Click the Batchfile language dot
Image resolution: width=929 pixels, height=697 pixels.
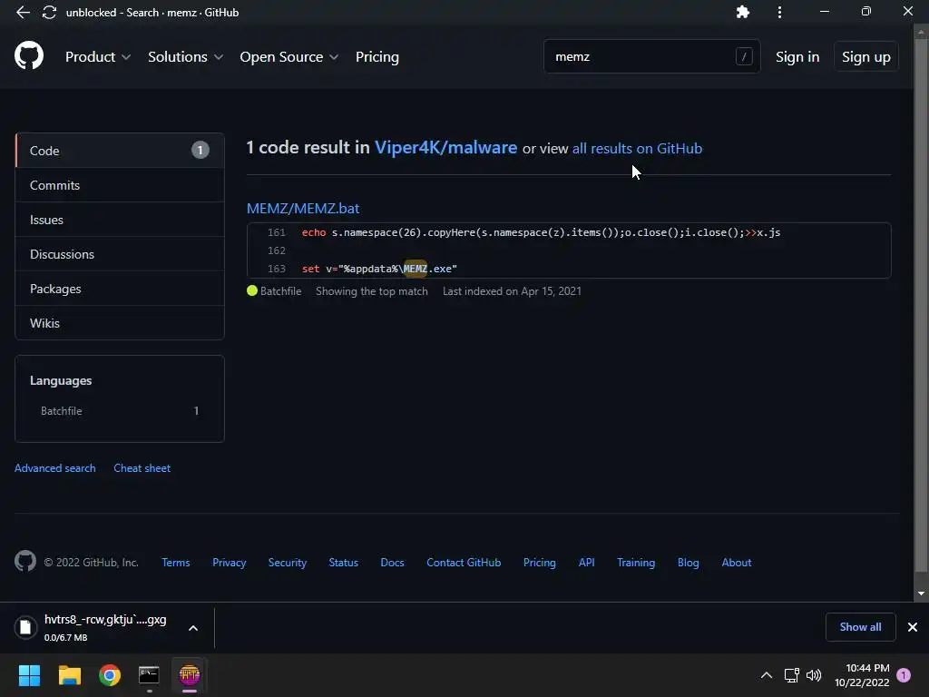pos(252,290)
